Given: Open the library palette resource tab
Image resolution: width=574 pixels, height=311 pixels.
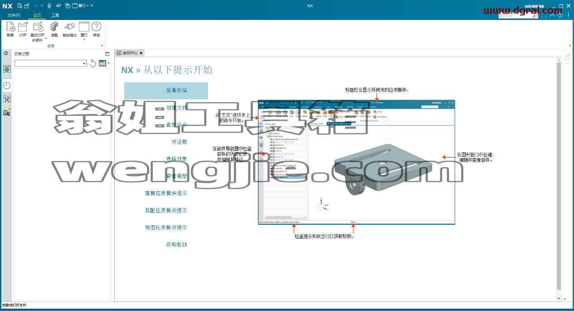Looking at the screenshot, I should (7, 112).
